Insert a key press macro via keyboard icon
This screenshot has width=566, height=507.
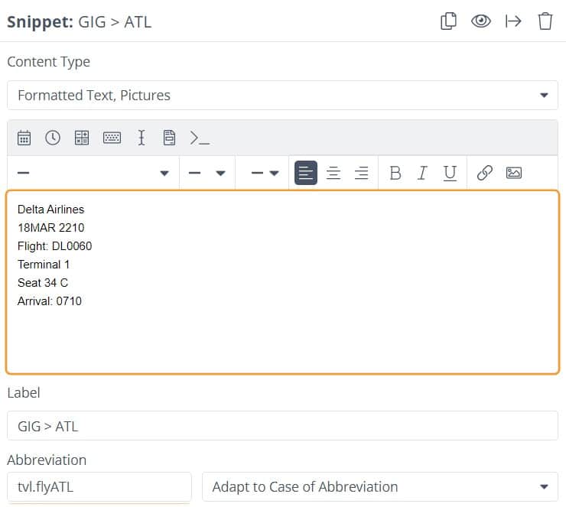coord(112,138)
